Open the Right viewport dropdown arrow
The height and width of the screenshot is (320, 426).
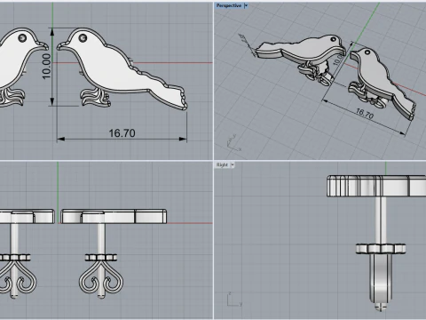233,164
